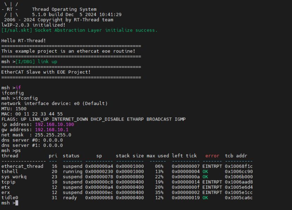The width and height of the screenshot is (292, 210).
Task: Click the 'running' status of tshell
Action: click(x=72, y=171)
